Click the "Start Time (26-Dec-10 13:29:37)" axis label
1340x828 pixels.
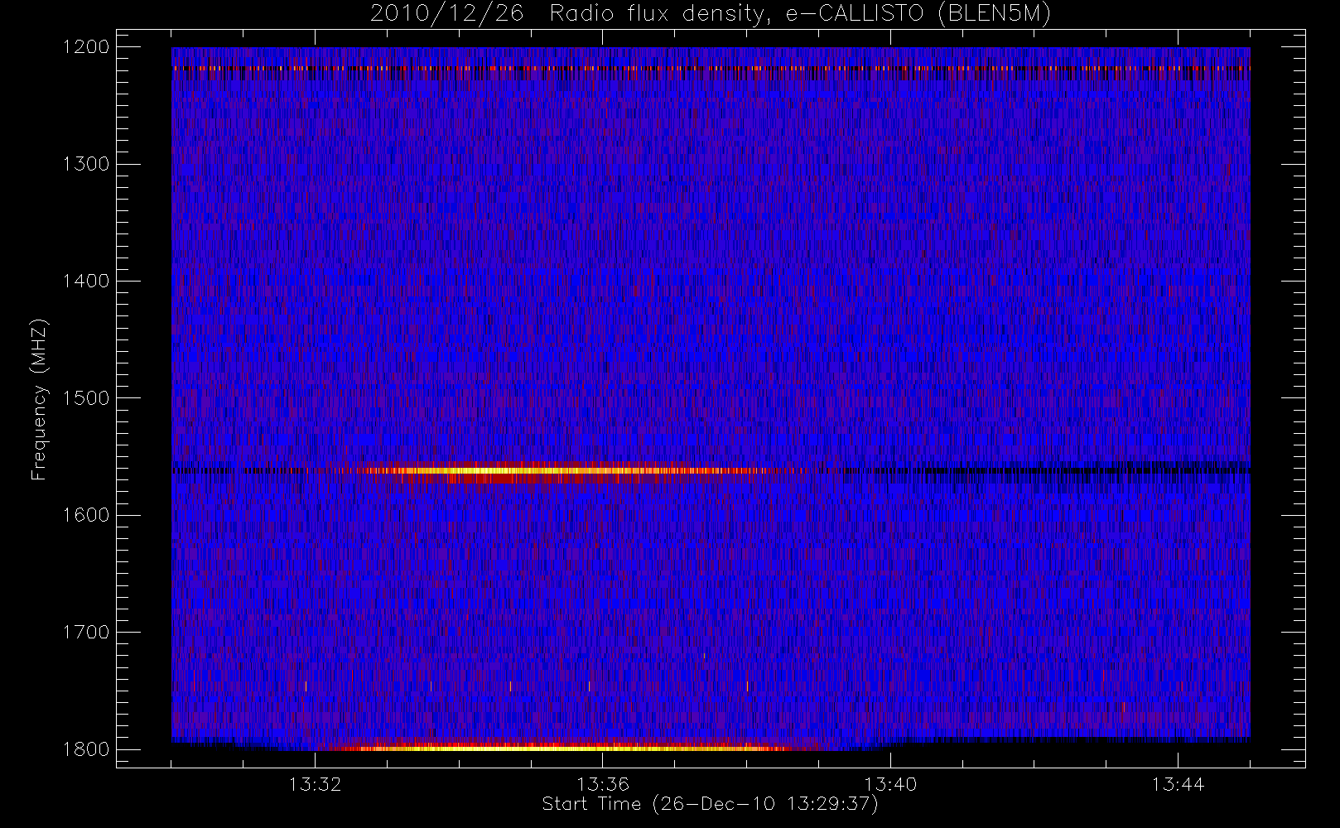[710, 804]
